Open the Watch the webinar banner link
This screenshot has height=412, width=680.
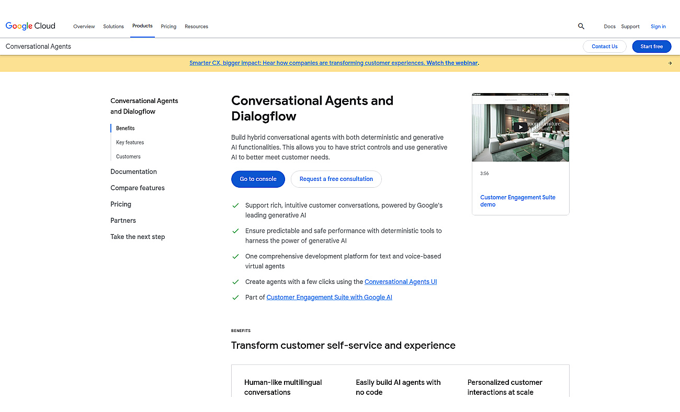[452, 63]
